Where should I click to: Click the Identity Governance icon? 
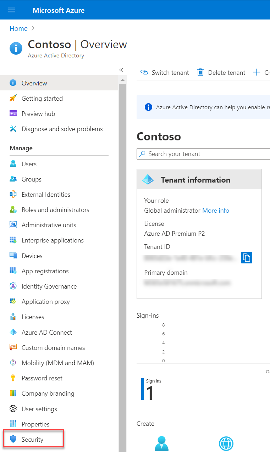point(13,286)
